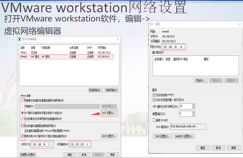
Task: Click the 子网掩码 input field
Action: tap(80, 144)
